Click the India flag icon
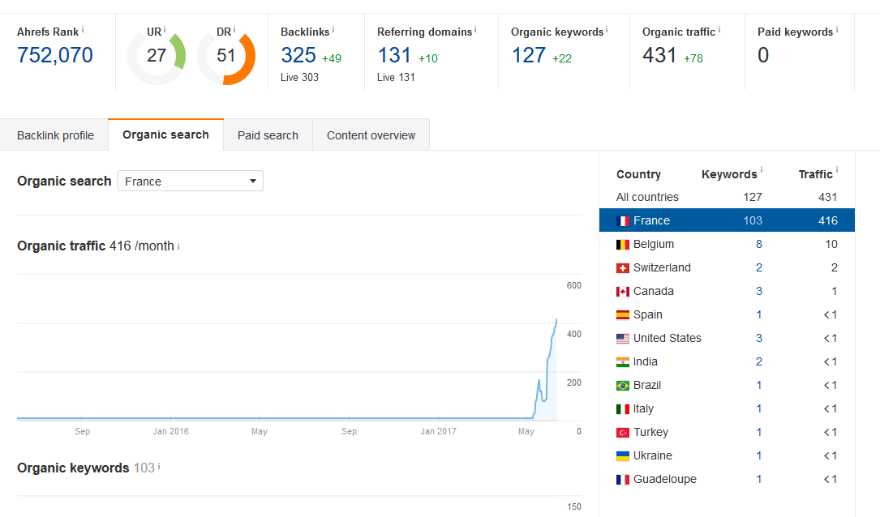This screenshot has height=517, width=880. point(623,362)
